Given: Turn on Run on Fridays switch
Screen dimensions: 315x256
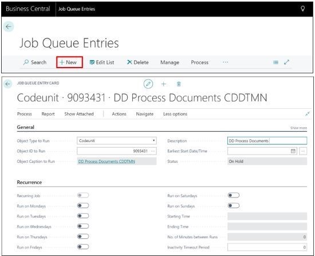Looking at the screenshot, I should click(83, 247).
